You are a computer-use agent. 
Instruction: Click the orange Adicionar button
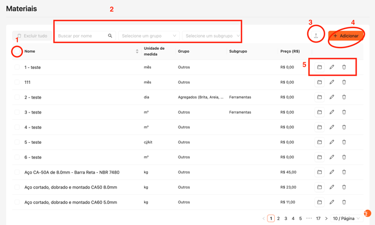[x=346, y=36]
